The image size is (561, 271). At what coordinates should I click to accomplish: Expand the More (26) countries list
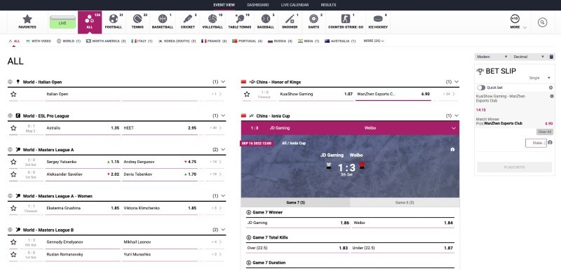pyautogui.click(x=374, y=41)
